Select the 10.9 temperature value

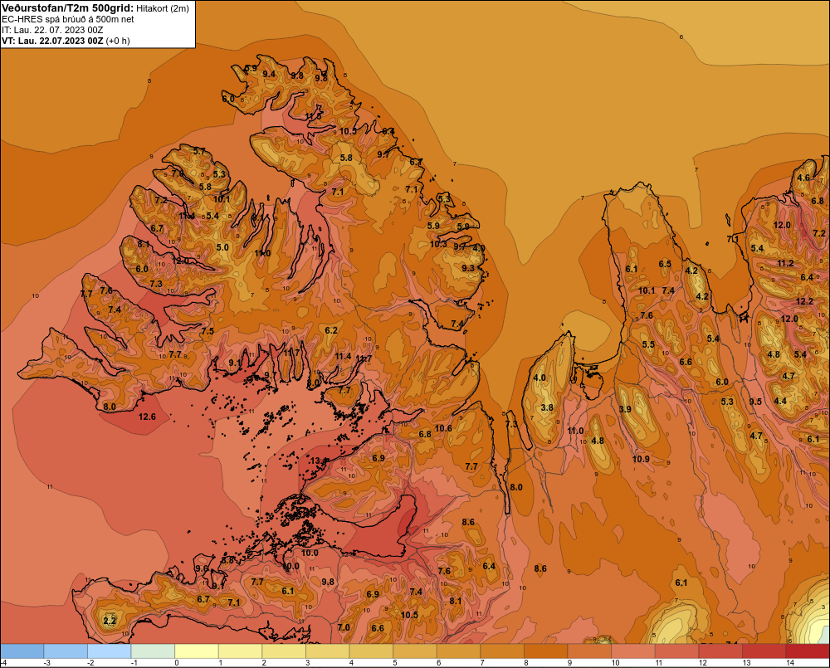coord(641,459)
